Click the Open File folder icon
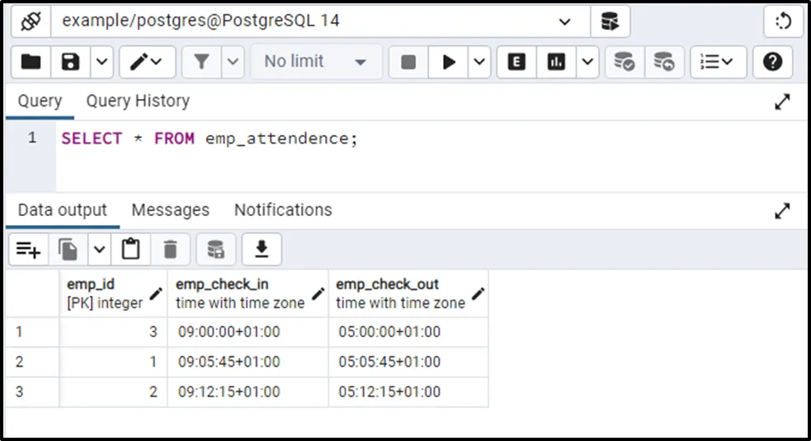The width and height of the screenshot is (811, 441). pos(31,62)
